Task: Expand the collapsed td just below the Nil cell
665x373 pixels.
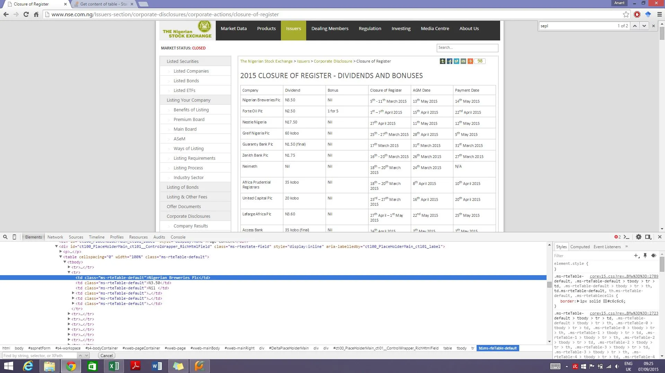Action: 73,293
